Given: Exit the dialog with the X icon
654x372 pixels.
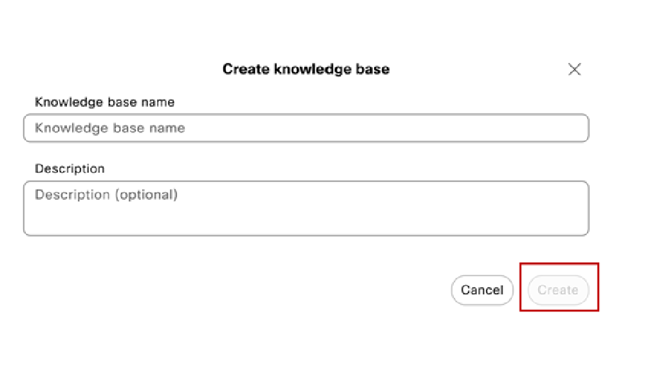Looking at the screenshot, I should coord(574,69).
